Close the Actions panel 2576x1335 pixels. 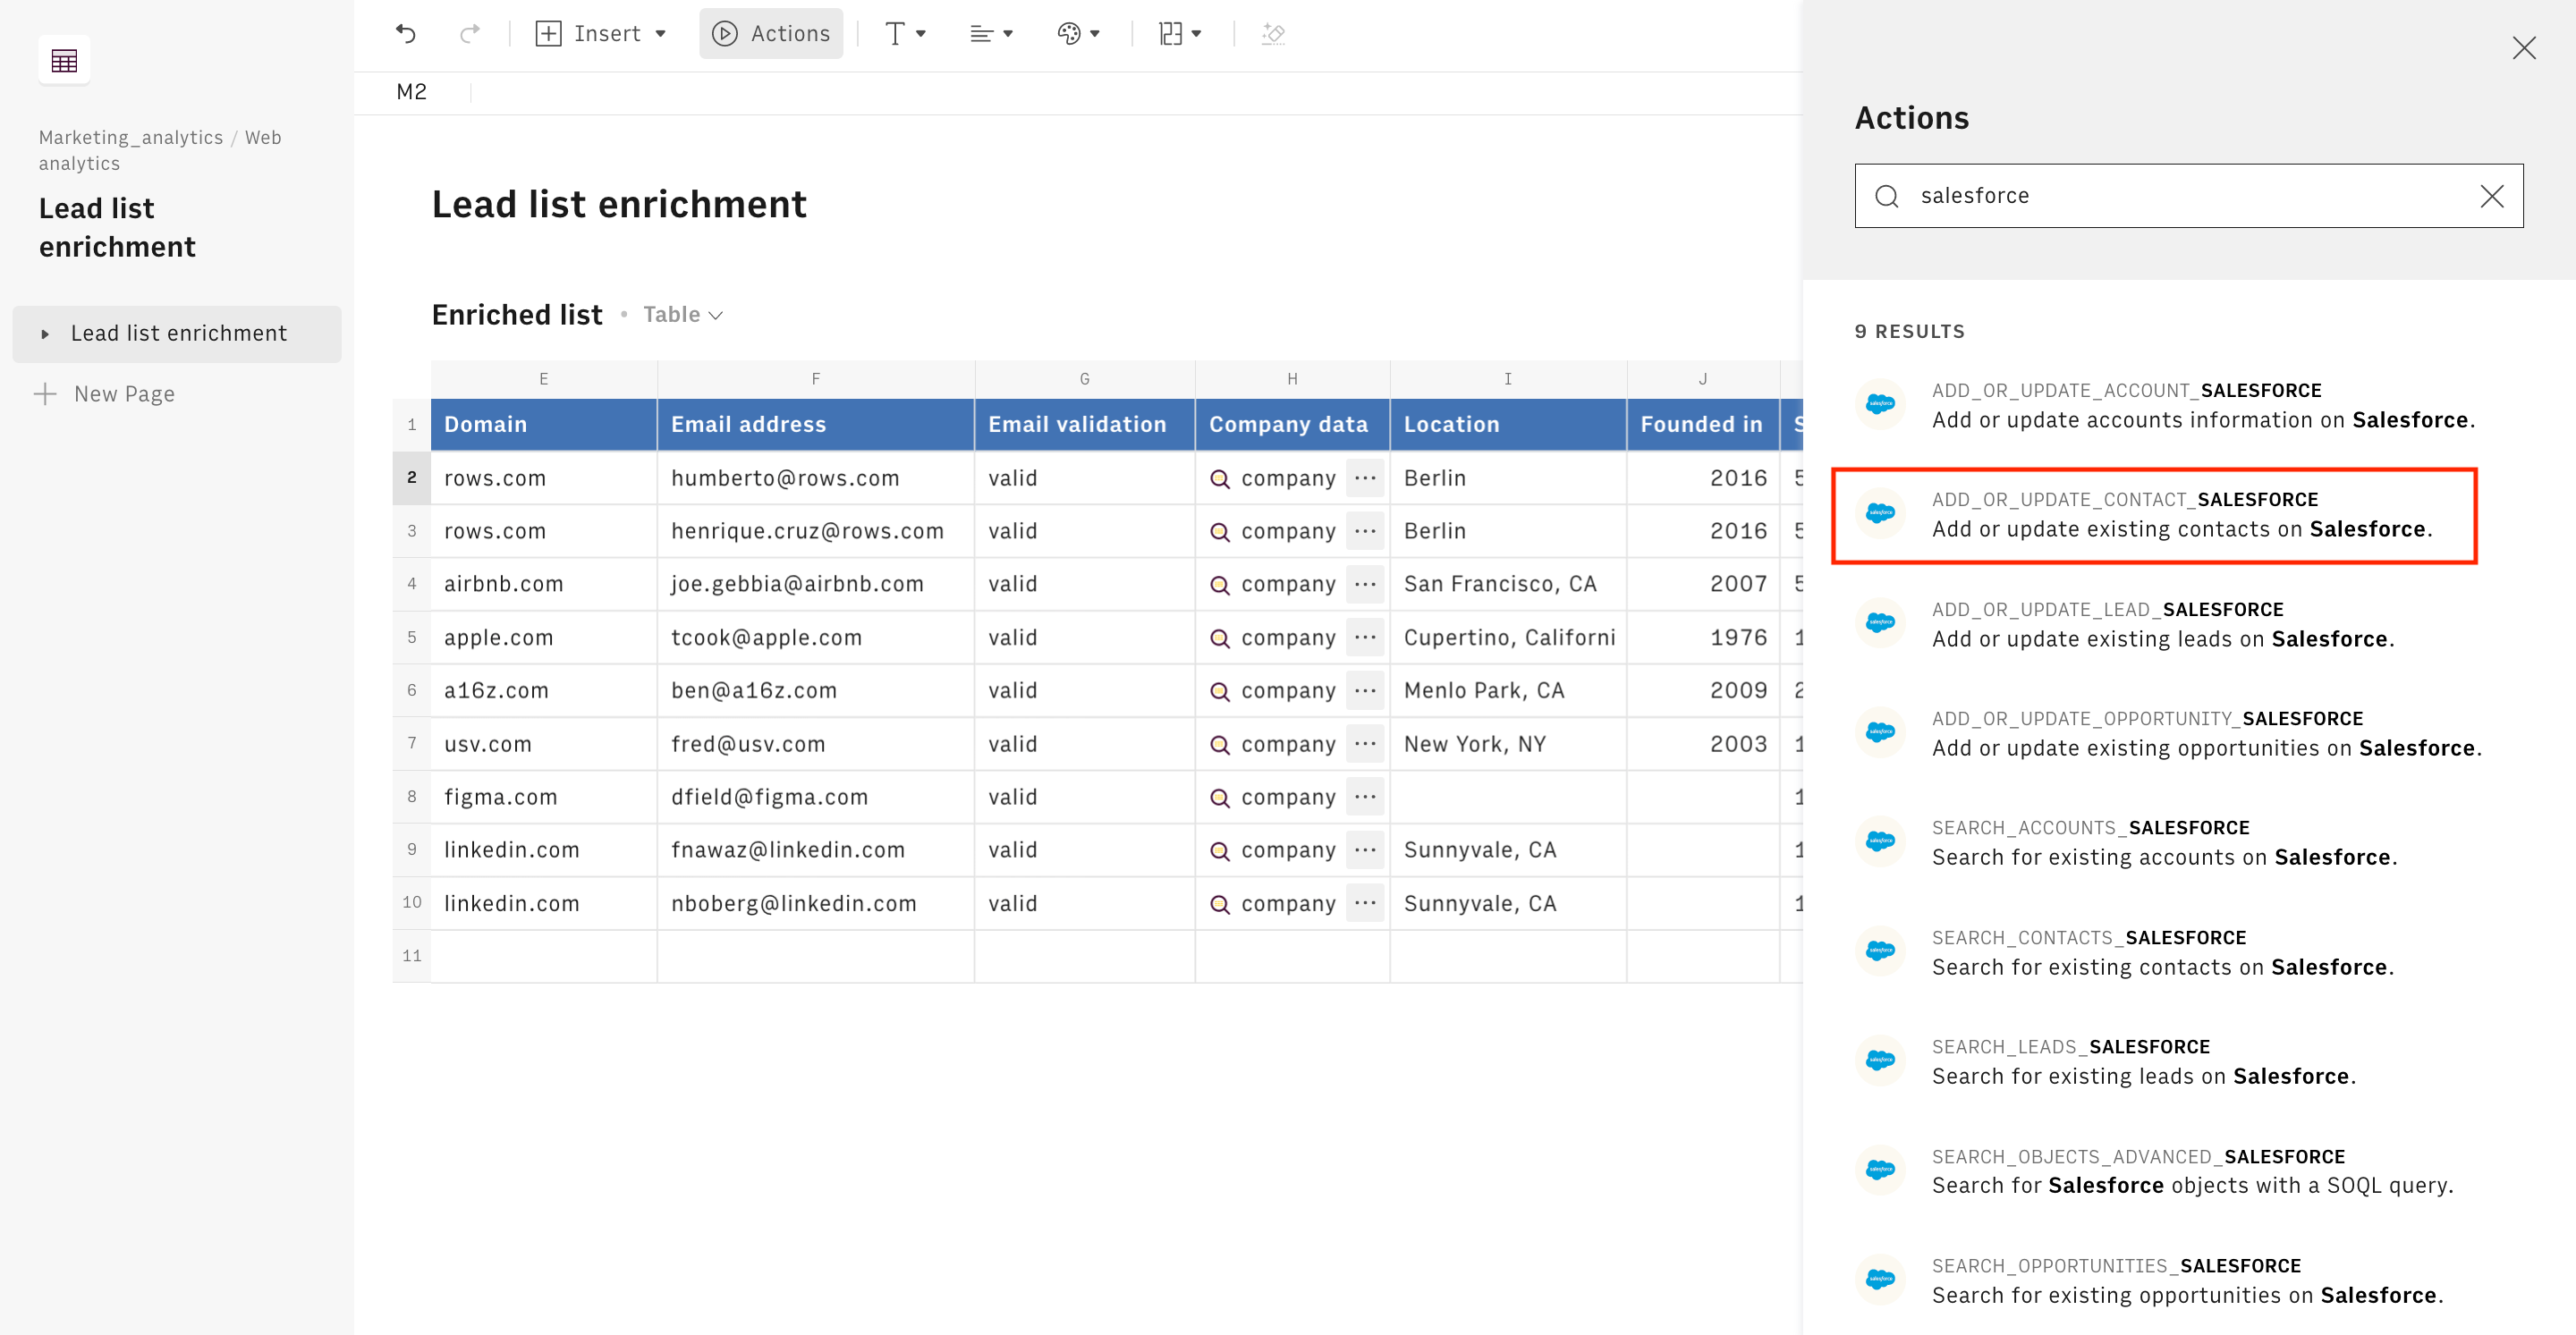pos(2523,48)
